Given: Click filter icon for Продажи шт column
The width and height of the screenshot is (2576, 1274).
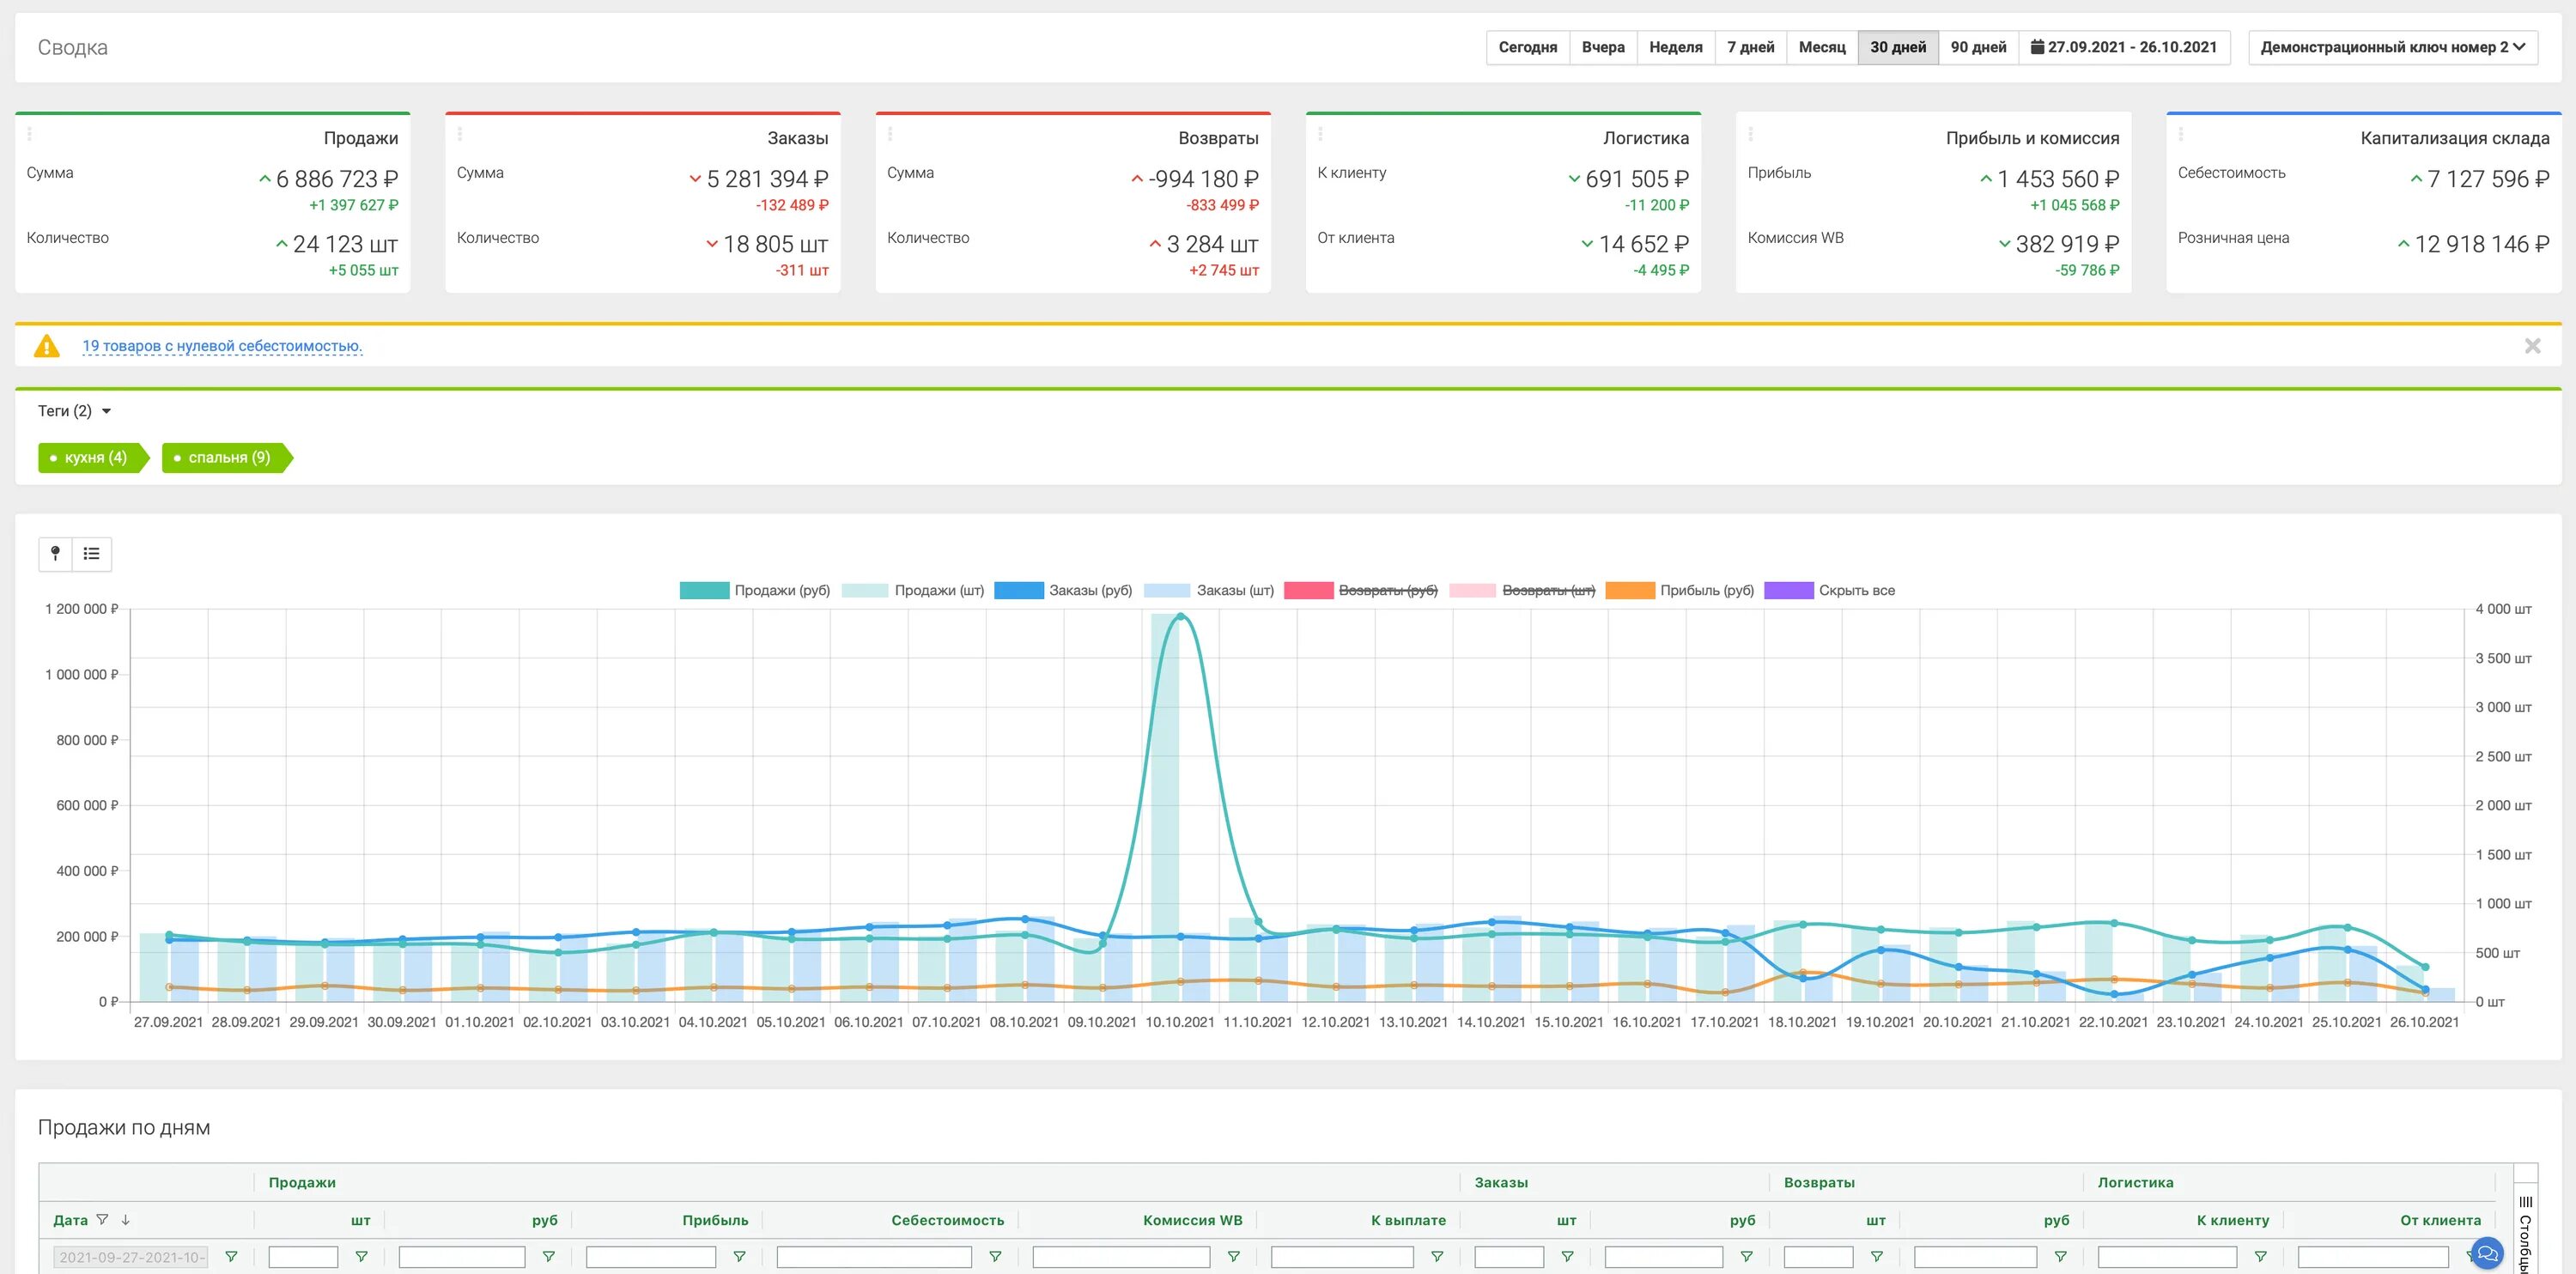Looking at the screenshot, I should point(362,1257).
